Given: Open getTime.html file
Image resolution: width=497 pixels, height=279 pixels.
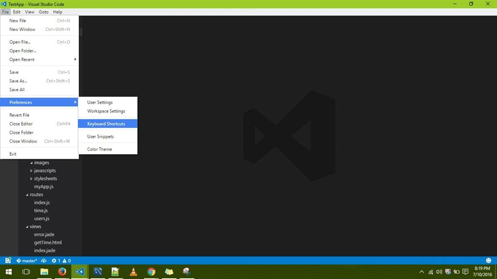Looking at the screenshot, I should point(48,242).
